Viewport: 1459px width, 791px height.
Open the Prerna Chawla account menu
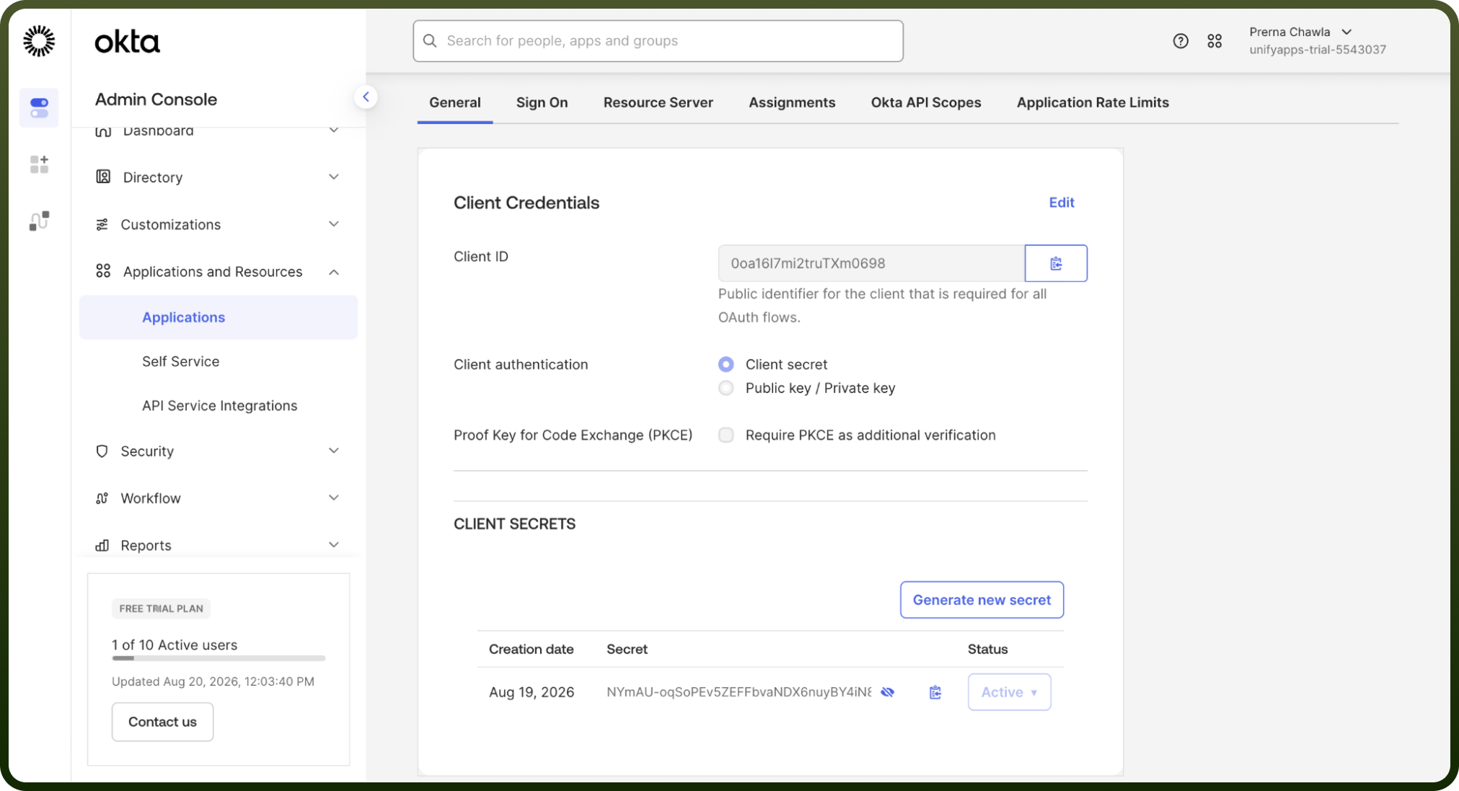[1317, 40]
